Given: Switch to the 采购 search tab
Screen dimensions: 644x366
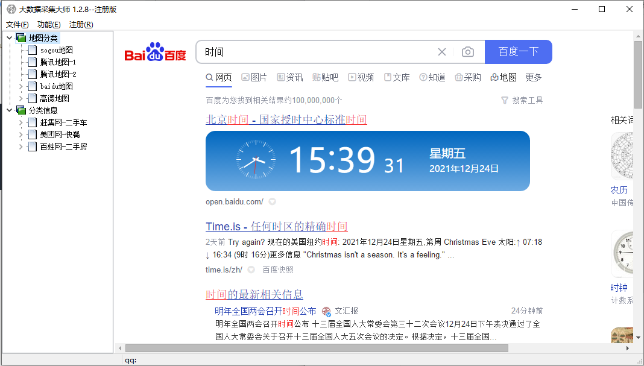Looking at the screenshot, I should (468, 77).
